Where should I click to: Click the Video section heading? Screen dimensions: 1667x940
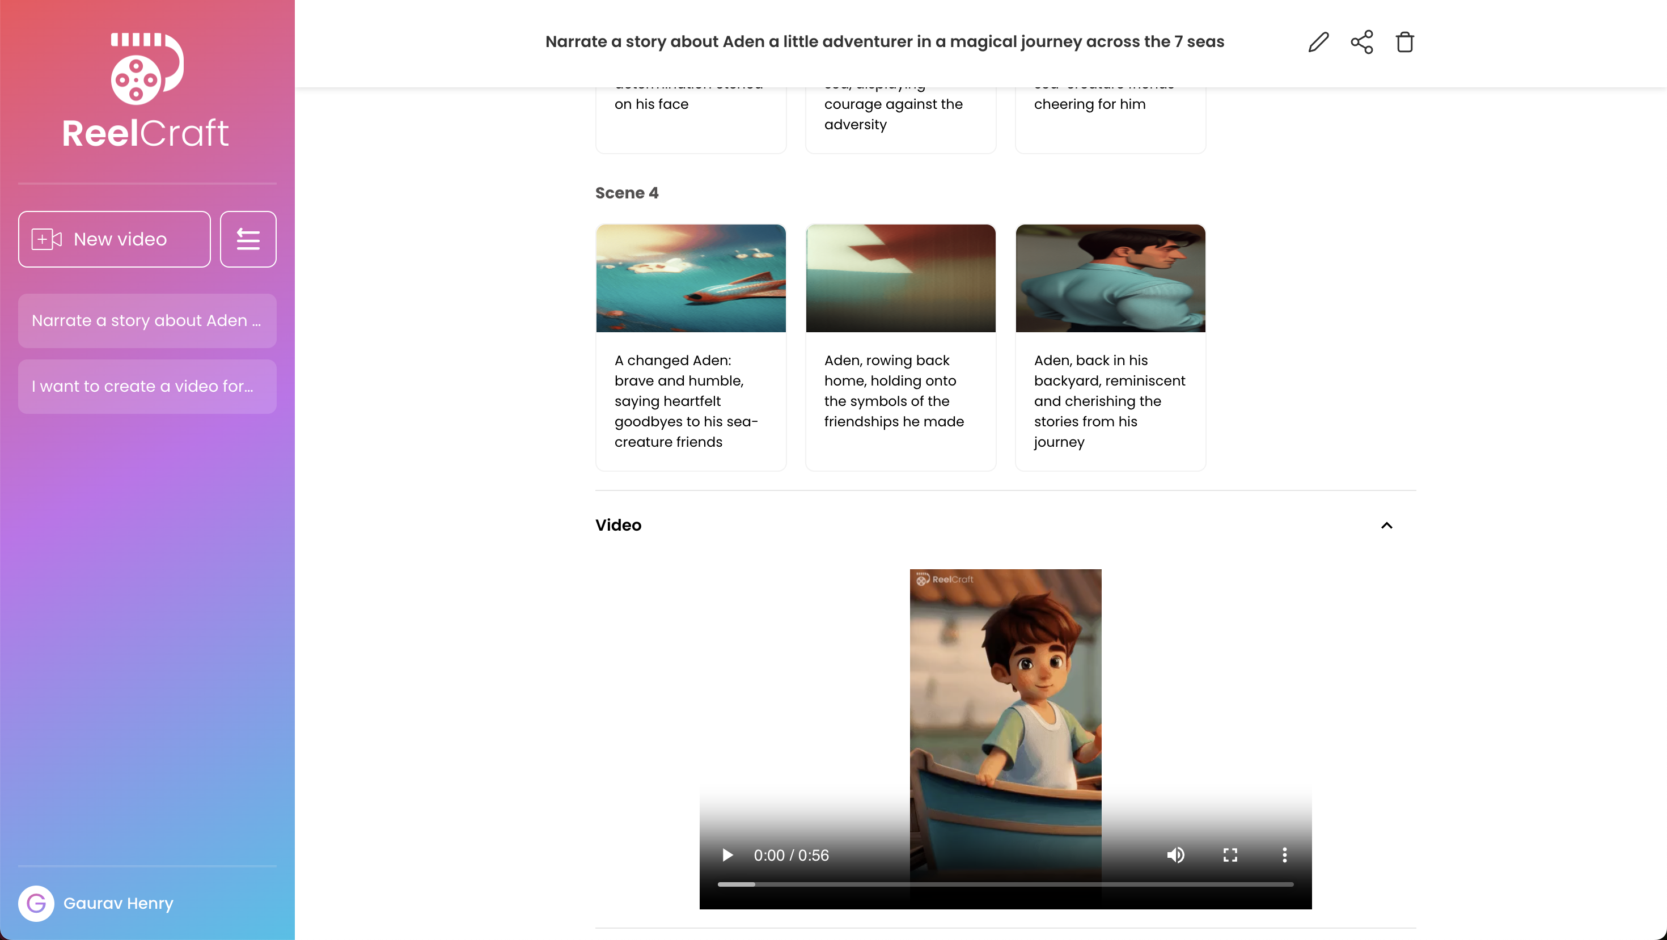(x=618, y=526)
